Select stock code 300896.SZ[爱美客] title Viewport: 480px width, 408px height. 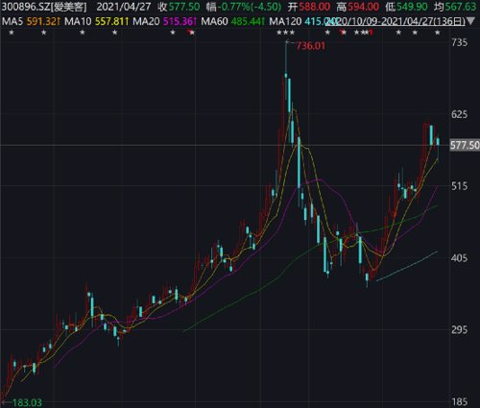44,7
